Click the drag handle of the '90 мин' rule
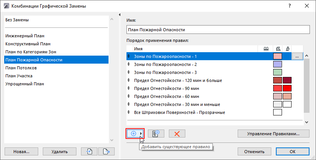 129,88
